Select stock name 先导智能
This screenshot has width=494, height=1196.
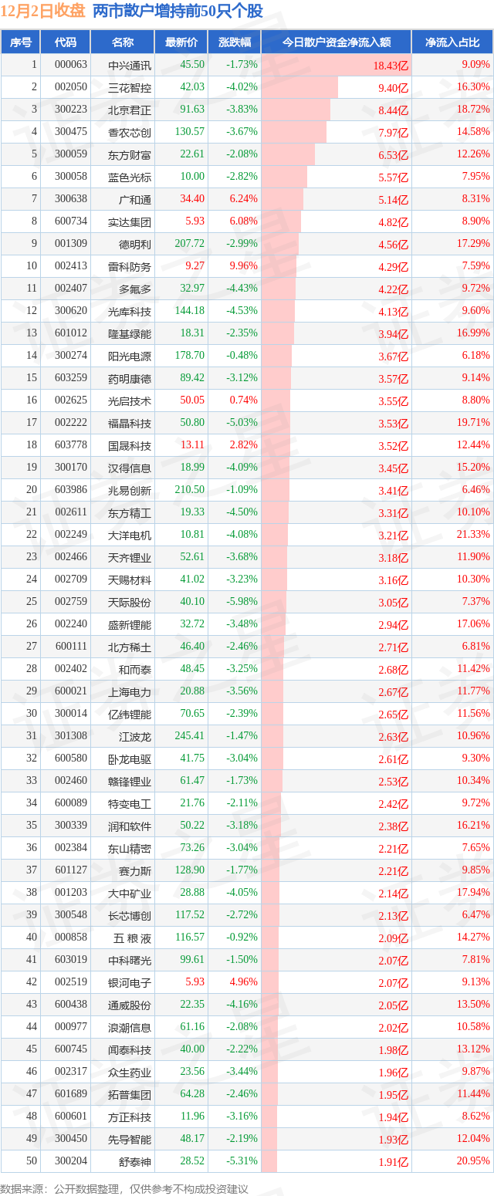pos(130,1139)
